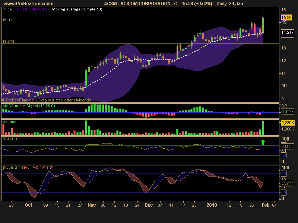298x223 pixels.
Task: Click the Feb label on time axis
Action: [266, 205]
